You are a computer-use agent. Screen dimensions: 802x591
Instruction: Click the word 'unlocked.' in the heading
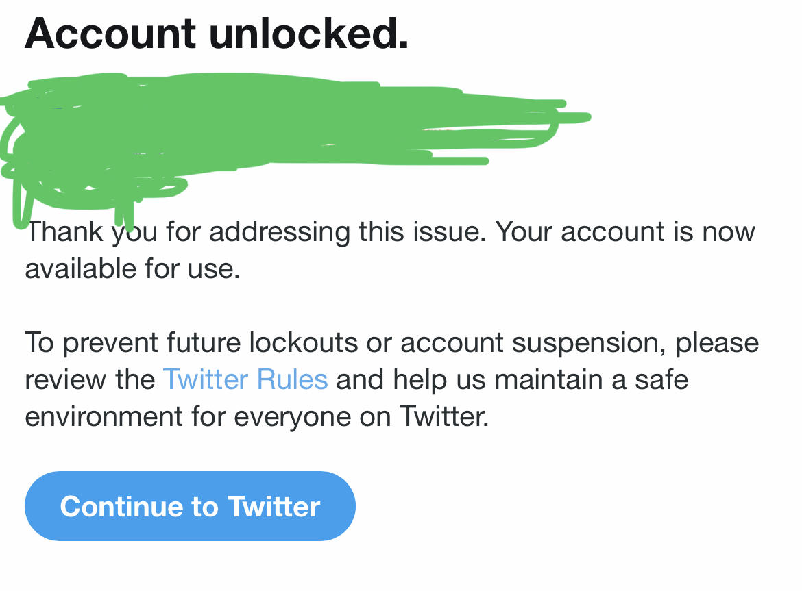point(309,34)
